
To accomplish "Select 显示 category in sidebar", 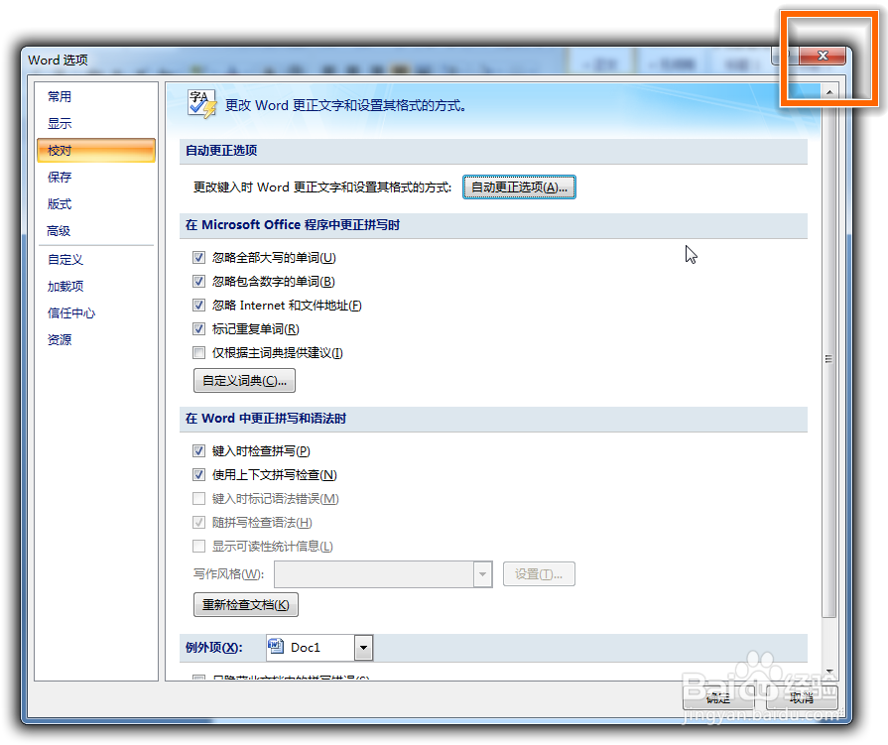I will 96,123.
